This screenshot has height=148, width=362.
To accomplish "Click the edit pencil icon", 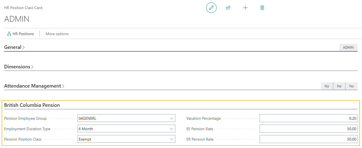I will pos(211,8).
